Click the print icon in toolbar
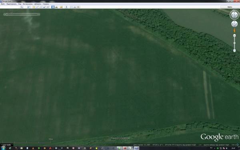Image resolution: width=240 pixels, height=150 pixels. pyautogui.click(x=75, y=7)
